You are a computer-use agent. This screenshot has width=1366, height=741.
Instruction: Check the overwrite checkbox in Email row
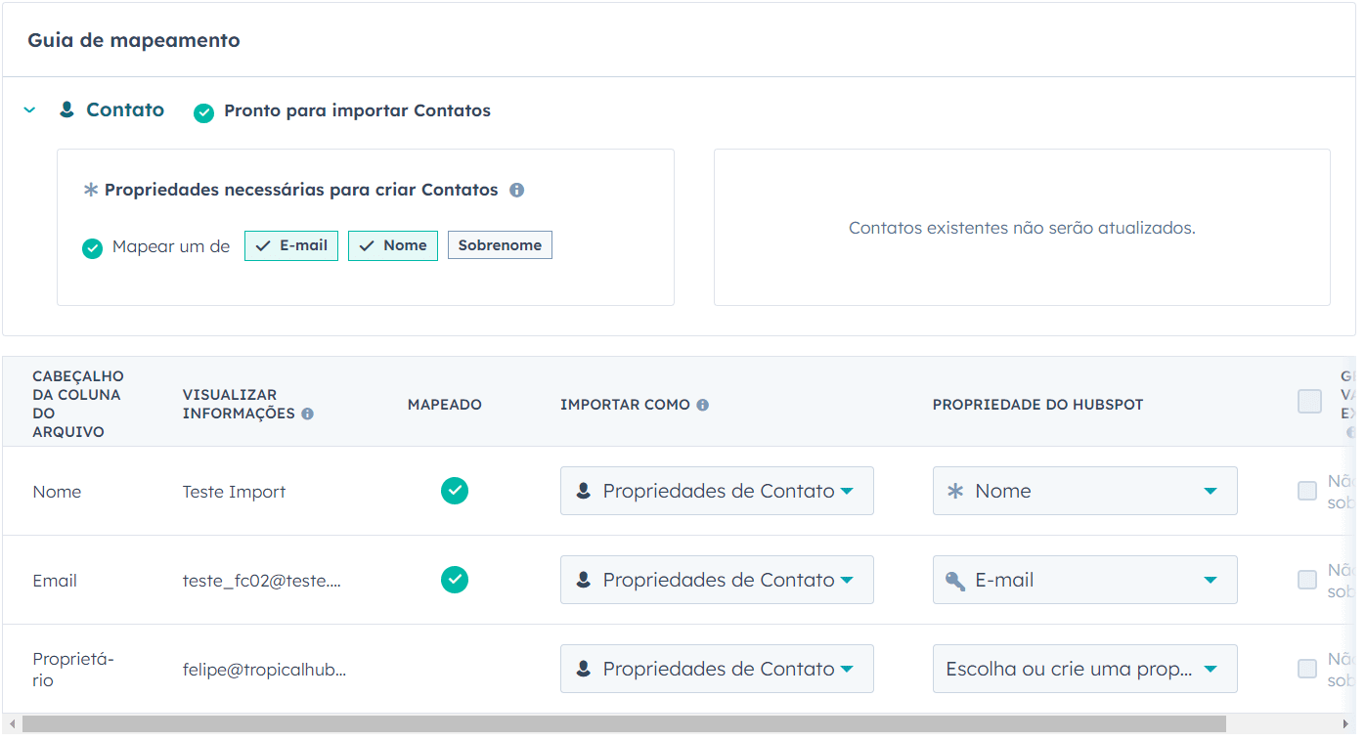pos(1307,580)
